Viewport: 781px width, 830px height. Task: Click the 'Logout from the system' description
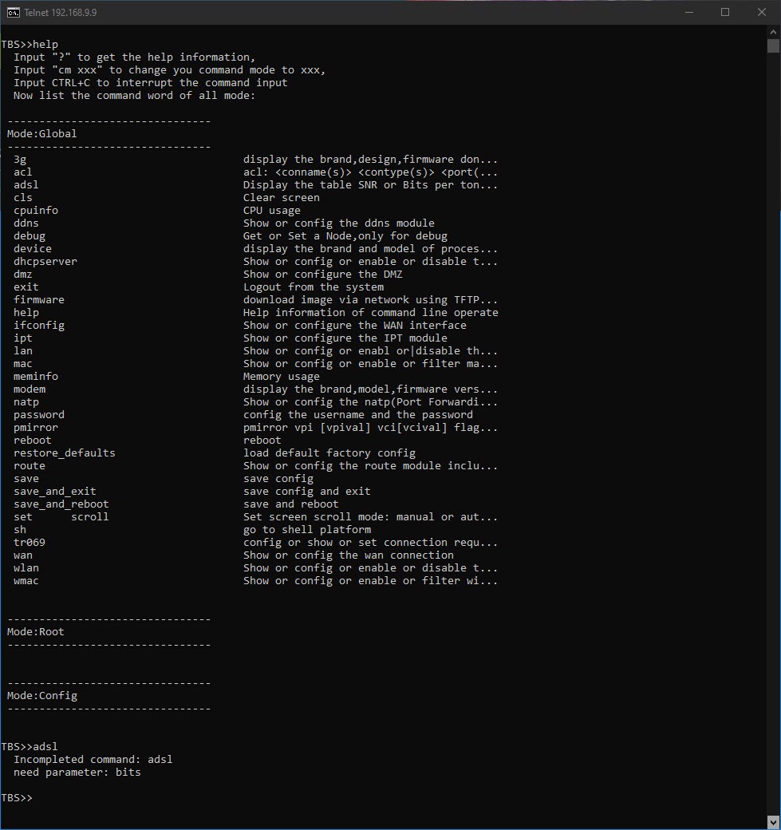pyautogui.click(x=314, y=287)
